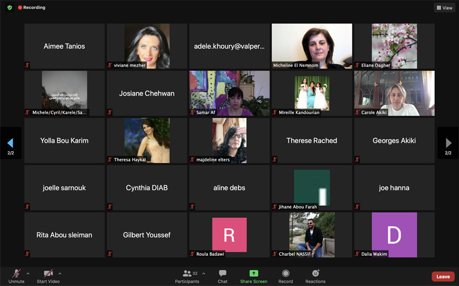459x286 pixels.
Task: Open the Participants panel icon
Action: [187, 273]
